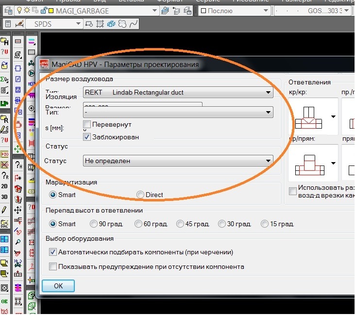Click the valve icon in third toolbar
Screen dimensions: 355x315
point(31,63)
